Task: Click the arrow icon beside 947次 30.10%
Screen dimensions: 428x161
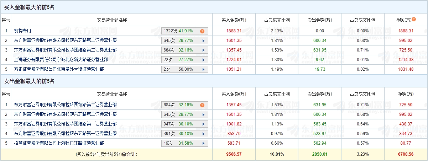Action: [203, 124]
